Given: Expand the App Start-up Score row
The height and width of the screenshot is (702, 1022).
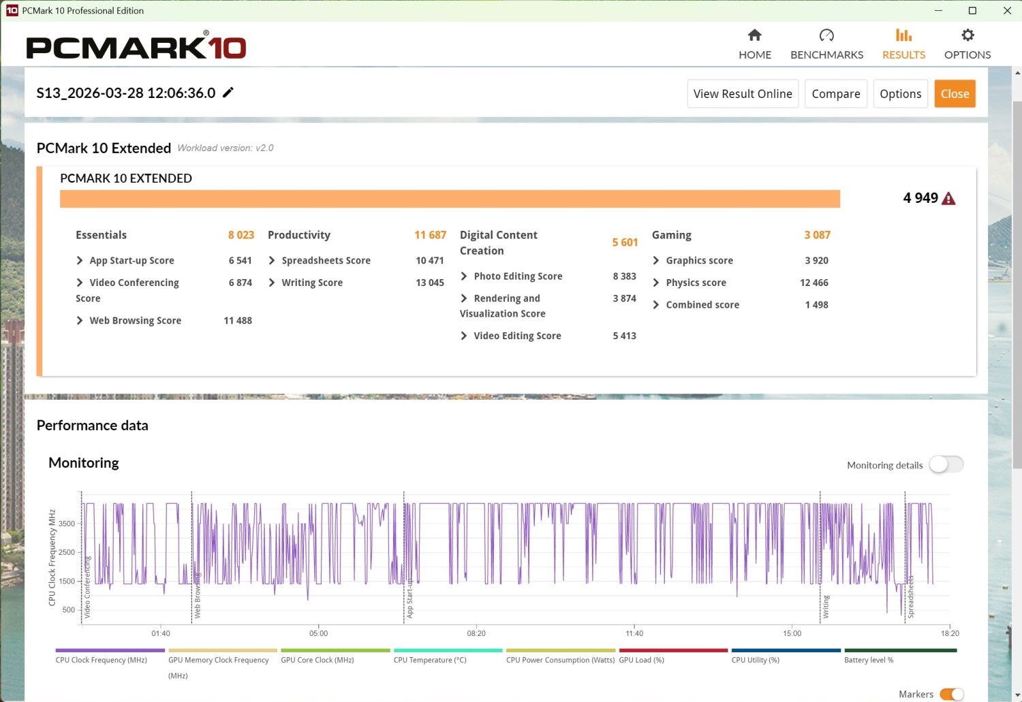Looking at the screenshot, I should coord(80,261).
